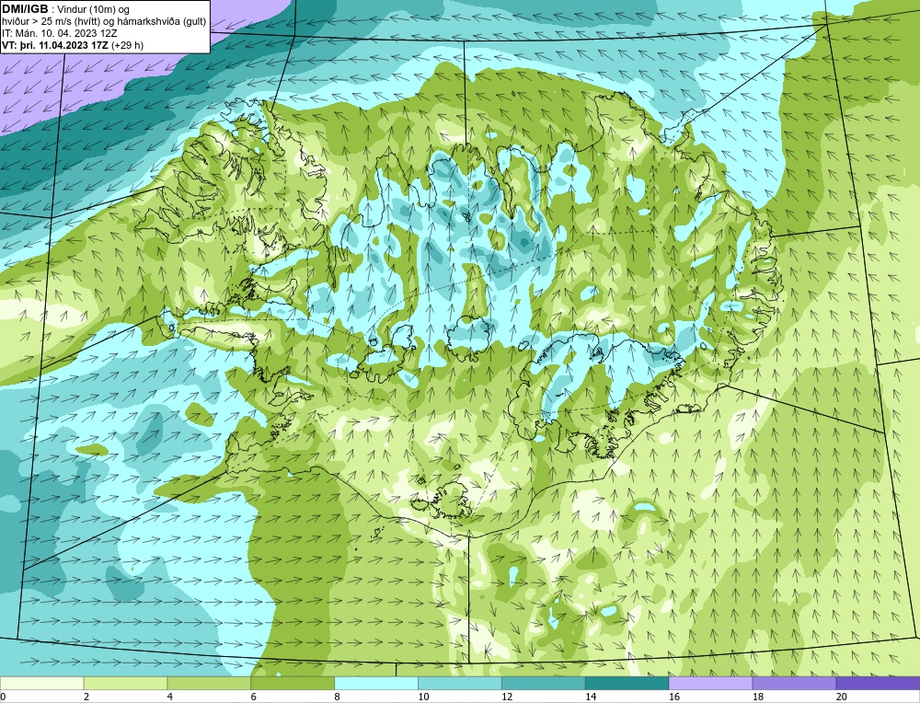Click the legend scale label "18"
Screen dimensions: 920x703
pos(758,697)
